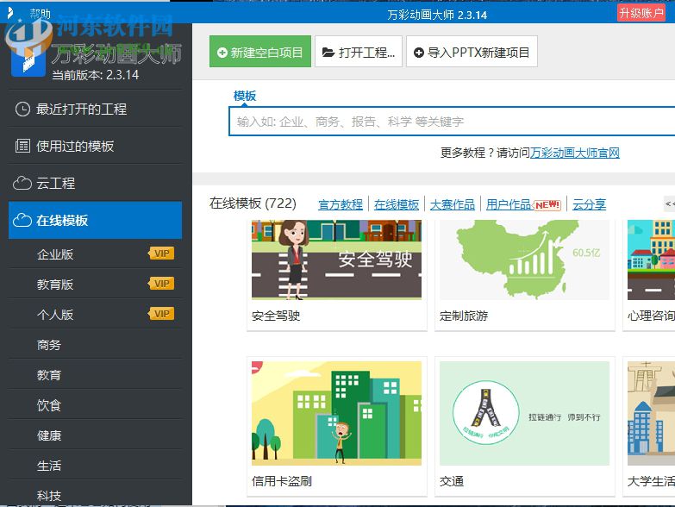The image size is (675, 507).
Task: Select the 饮食 category
Action: [x=95, y=404]
